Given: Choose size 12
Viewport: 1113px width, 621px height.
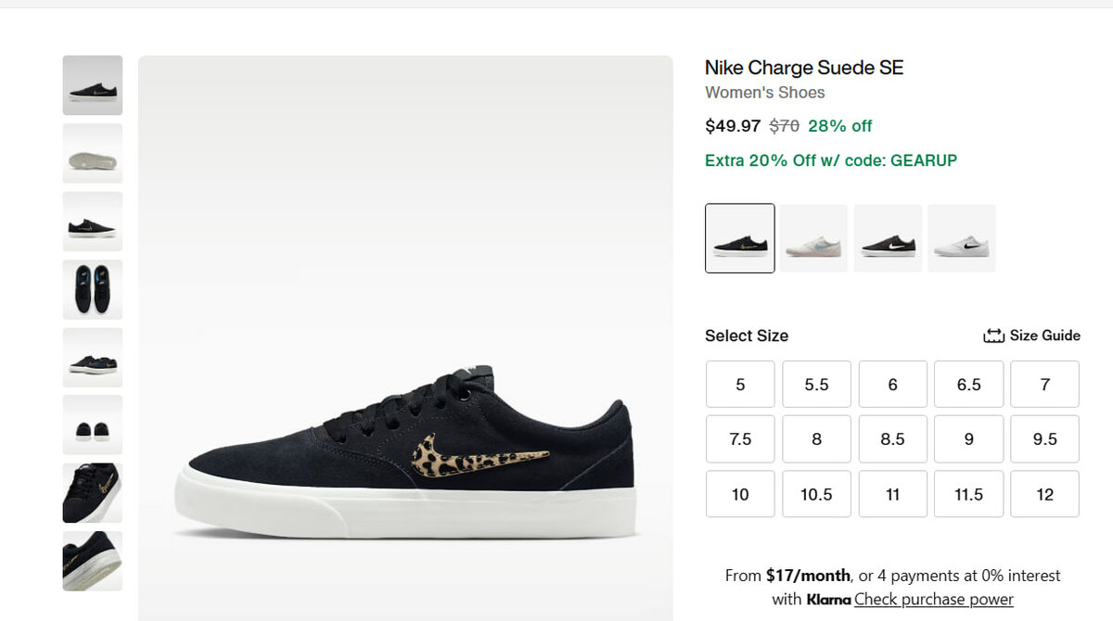Looking at the screenshot, I should [x=1044, y=494].
